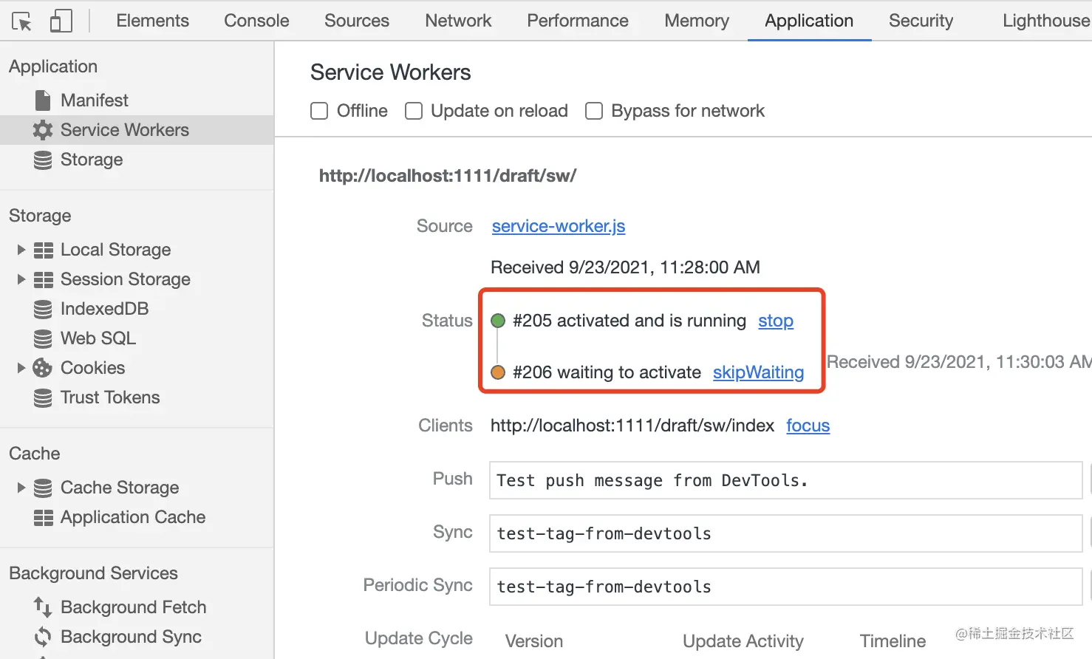The height and width of the screenshot is (659, 1092).
Task: Click the Manifest document icon
Action: point(43,100)
